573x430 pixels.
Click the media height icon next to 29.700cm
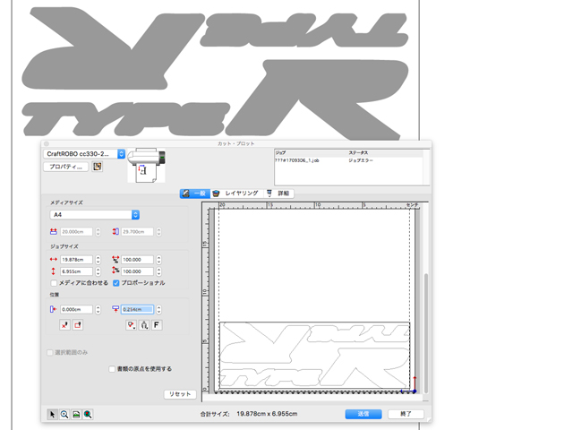115,231
